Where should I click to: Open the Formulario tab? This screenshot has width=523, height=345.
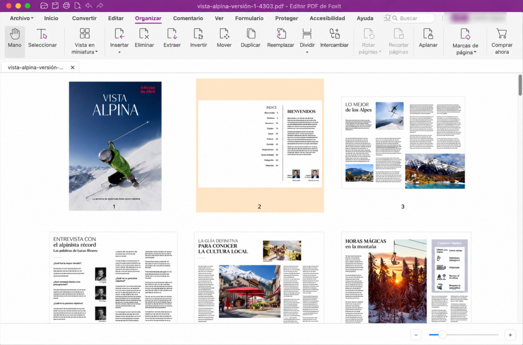coord(249,18)
